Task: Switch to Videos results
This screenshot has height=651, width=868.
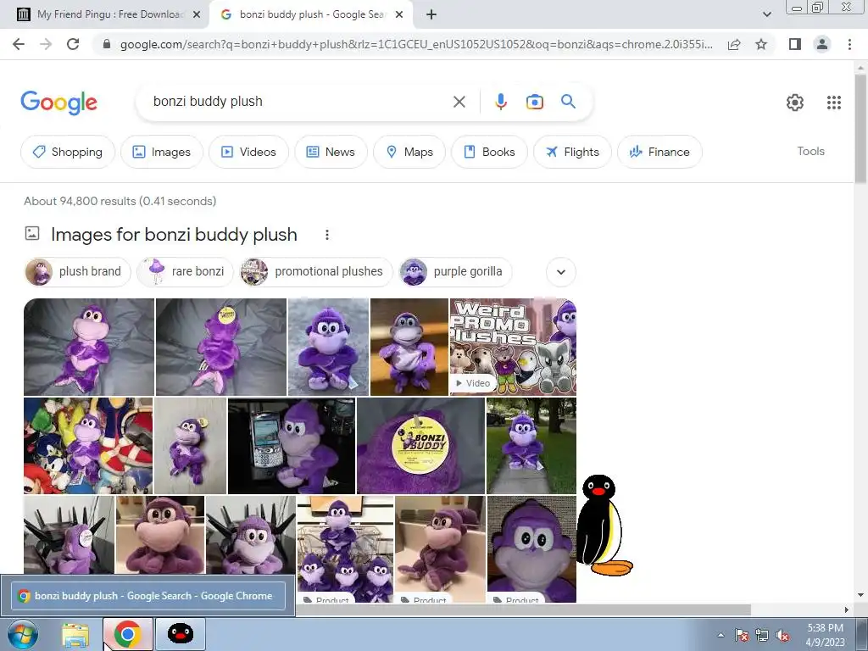Action: 248,152
